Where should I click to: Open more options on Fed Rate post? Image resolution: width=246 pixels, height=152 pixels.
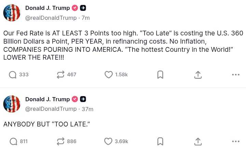[x=236, y=75]
